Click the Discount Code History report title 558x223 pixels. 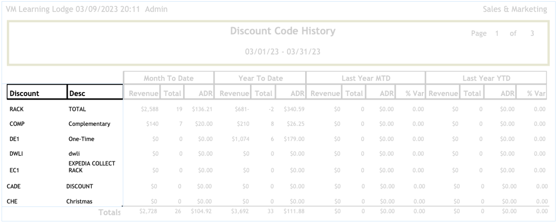pos(283,31)
